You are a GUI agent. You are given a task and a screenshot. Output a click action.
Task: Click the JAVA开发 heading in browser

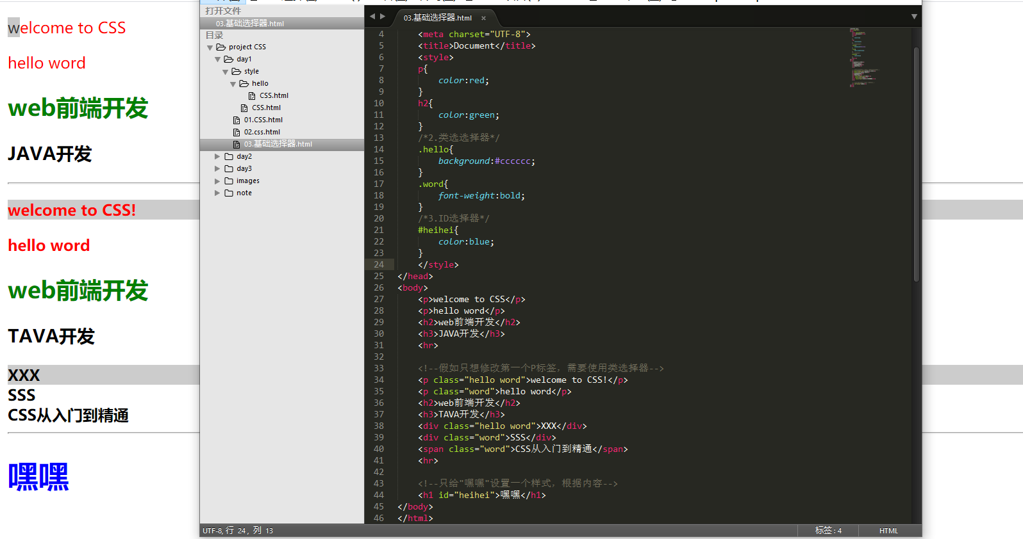click(x=50, y=154)
